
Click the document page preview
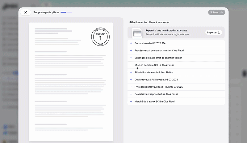(x=71, y=82)
